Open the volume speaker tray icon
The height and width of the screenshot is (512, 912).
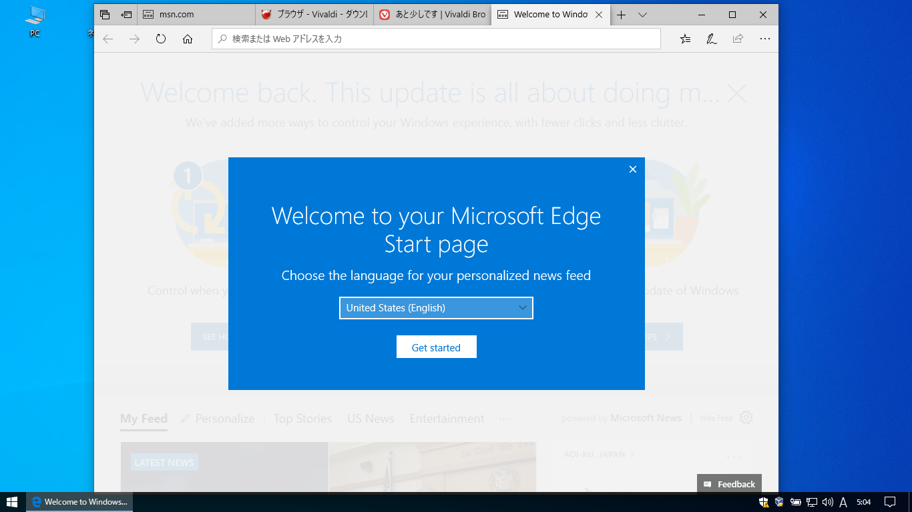(x=828, y=502)
